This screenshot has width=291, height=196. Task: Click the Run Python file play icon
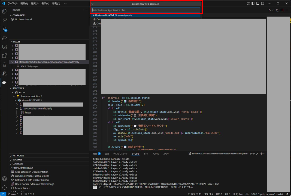[270, 10]
